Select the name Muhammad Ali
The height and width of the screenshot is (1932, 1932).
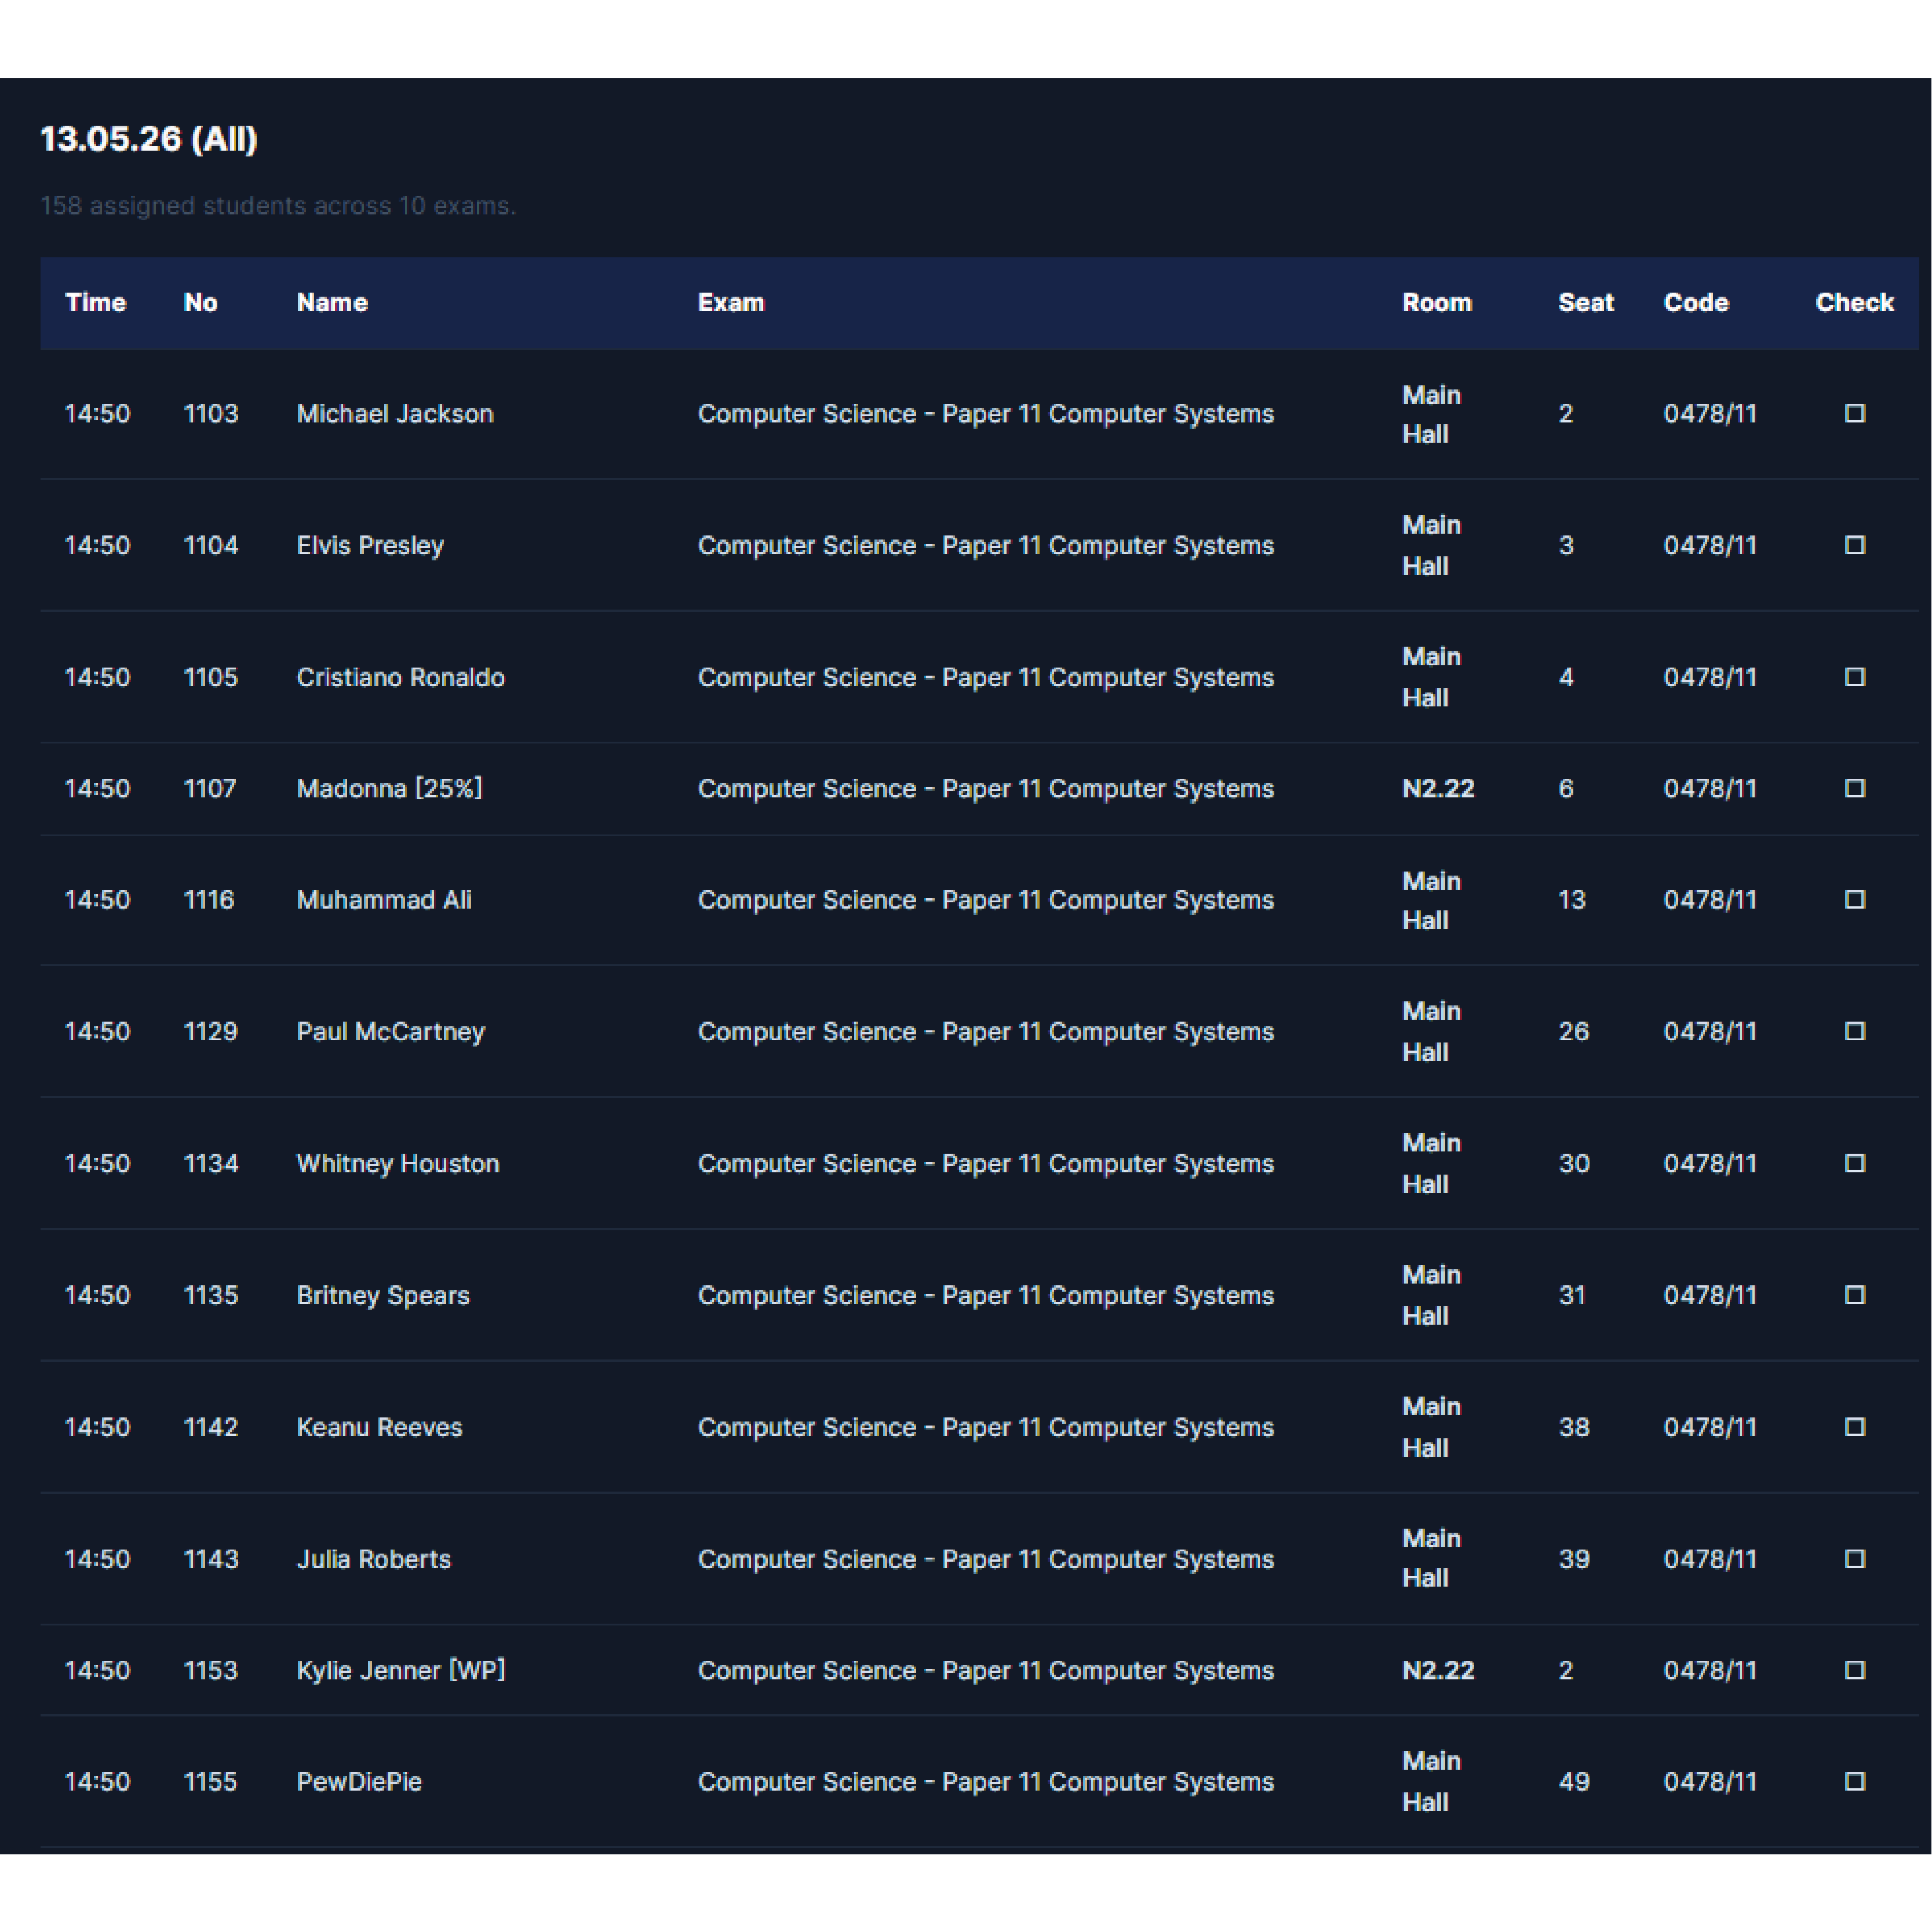point(384,899)
